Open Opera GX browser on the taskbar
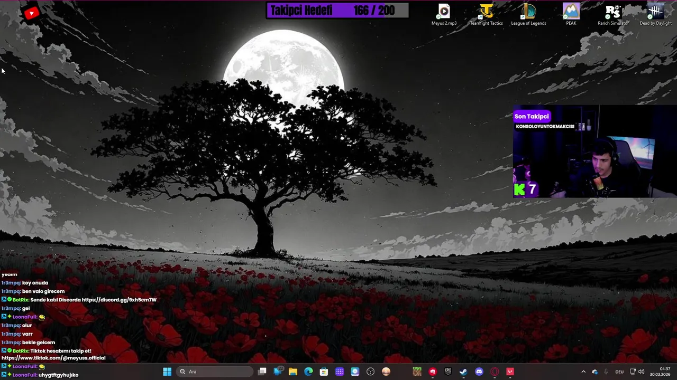The width and height of the screenshot is (677, 380). coord(495,372)
